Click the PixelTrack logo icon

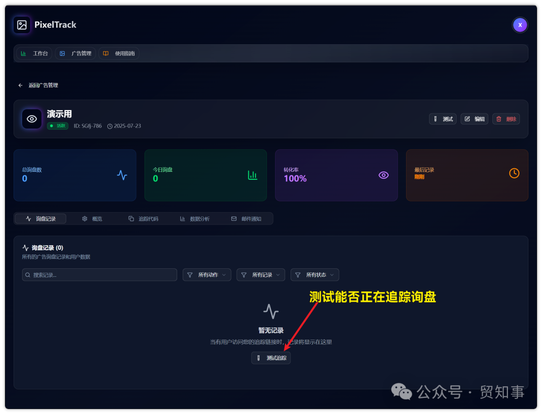point(22,25)
